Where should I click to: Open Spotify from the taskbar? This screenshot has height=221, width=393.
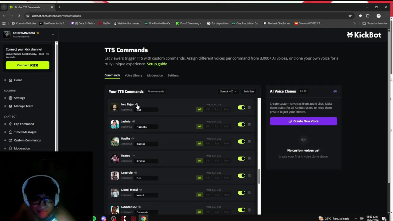(94, 219)
